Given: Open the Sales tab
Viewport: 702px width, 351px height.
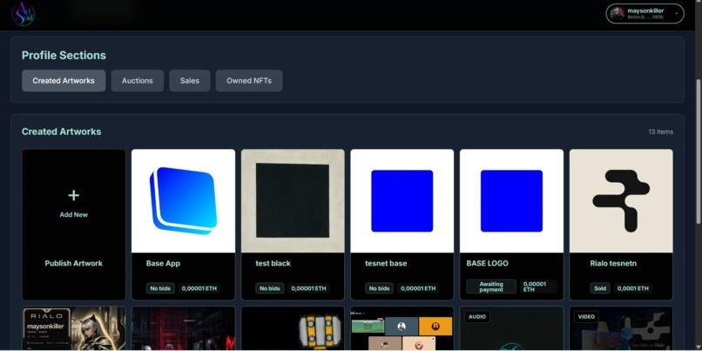Looking at the screenshot, I should pyautogui.click(x=189, y=81).
